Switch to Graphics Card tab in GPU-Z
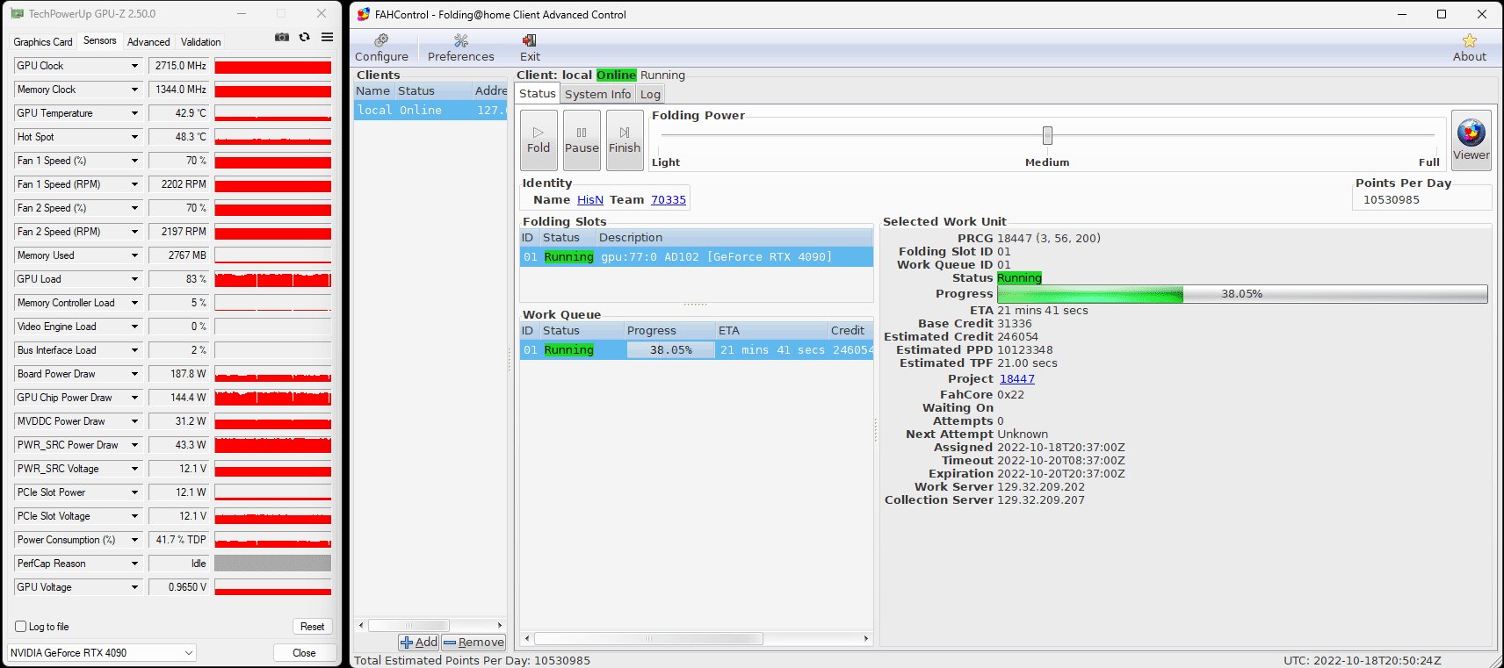Viewport: 1504px width, 668px height. [43, 42]
